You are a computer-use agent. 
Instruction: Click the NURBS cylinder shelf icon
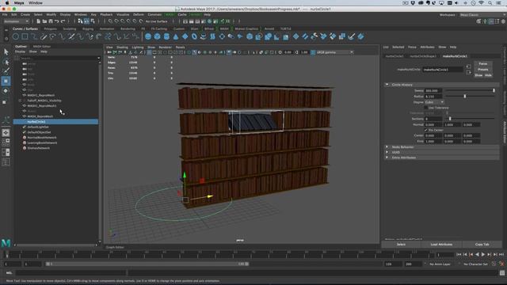[166, 36]
